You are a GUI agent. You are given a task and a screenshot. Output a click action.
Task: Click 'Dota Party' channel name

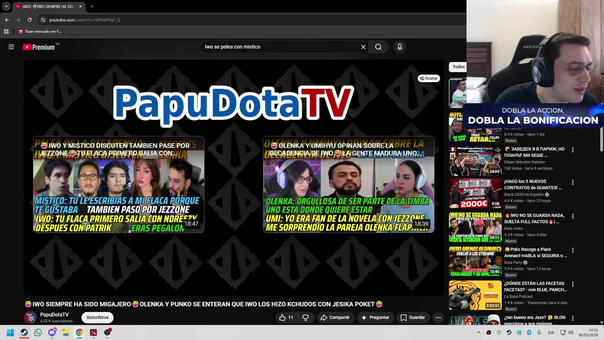pyautogui.click(x=512, y=263)
